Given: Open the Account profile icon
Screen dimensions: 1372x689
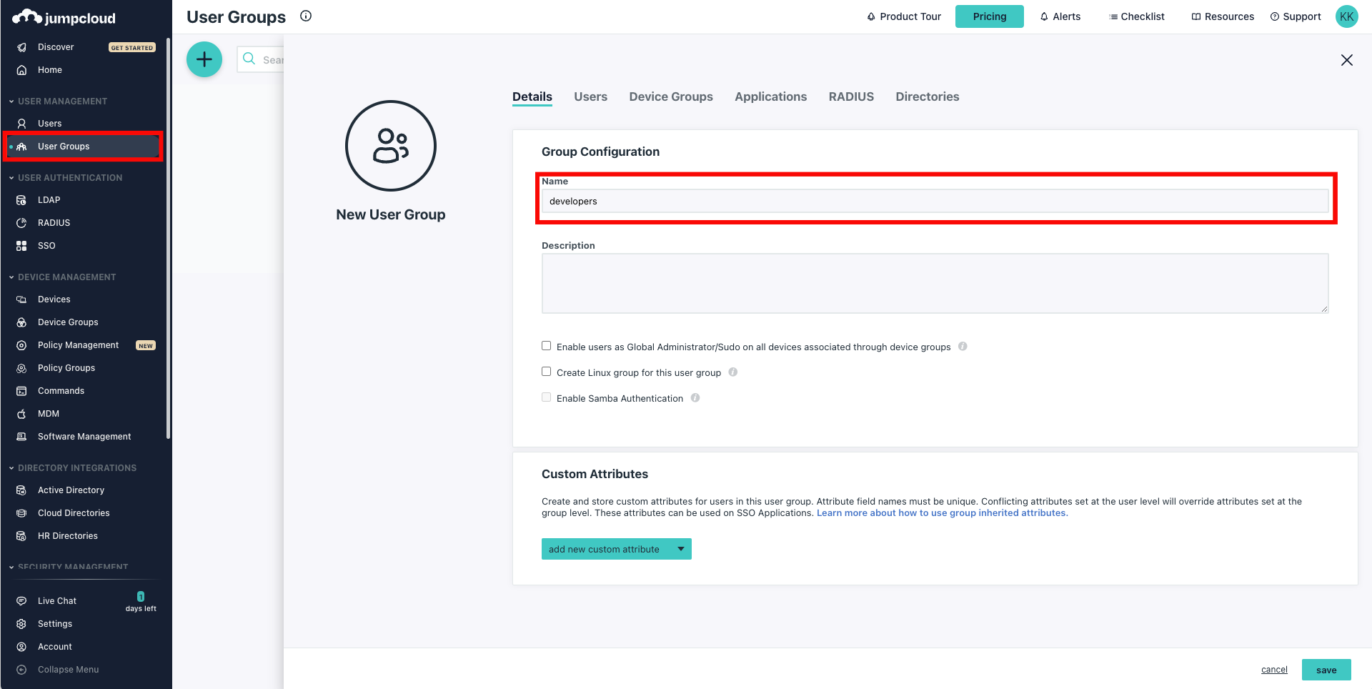Looking at the screenshot, I should [x=21, y=647].
